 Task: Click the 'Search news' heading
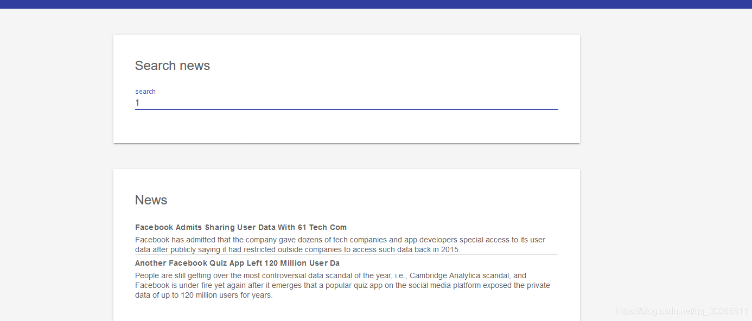tap(173, 66)
